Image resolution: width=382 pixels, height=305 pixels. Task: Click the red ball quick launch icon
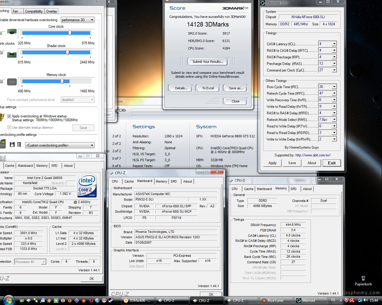(x=104, y=301)
